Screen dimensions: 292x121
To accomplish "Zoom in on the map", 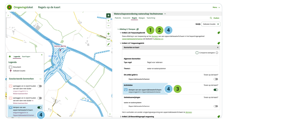I will pyautogui.click(x=108, y=21).
